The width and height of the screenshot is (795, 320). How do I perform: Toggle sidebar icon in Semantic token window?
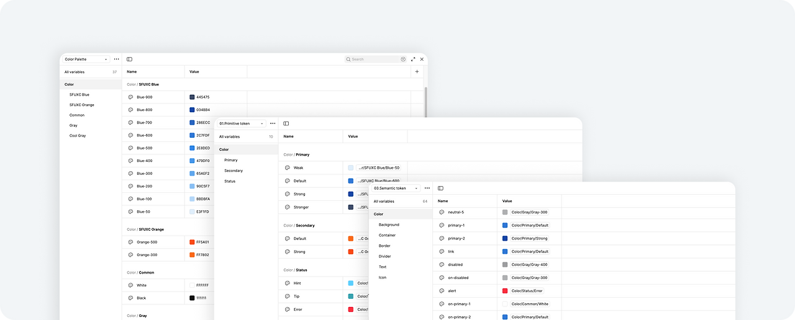click(440, 188)
